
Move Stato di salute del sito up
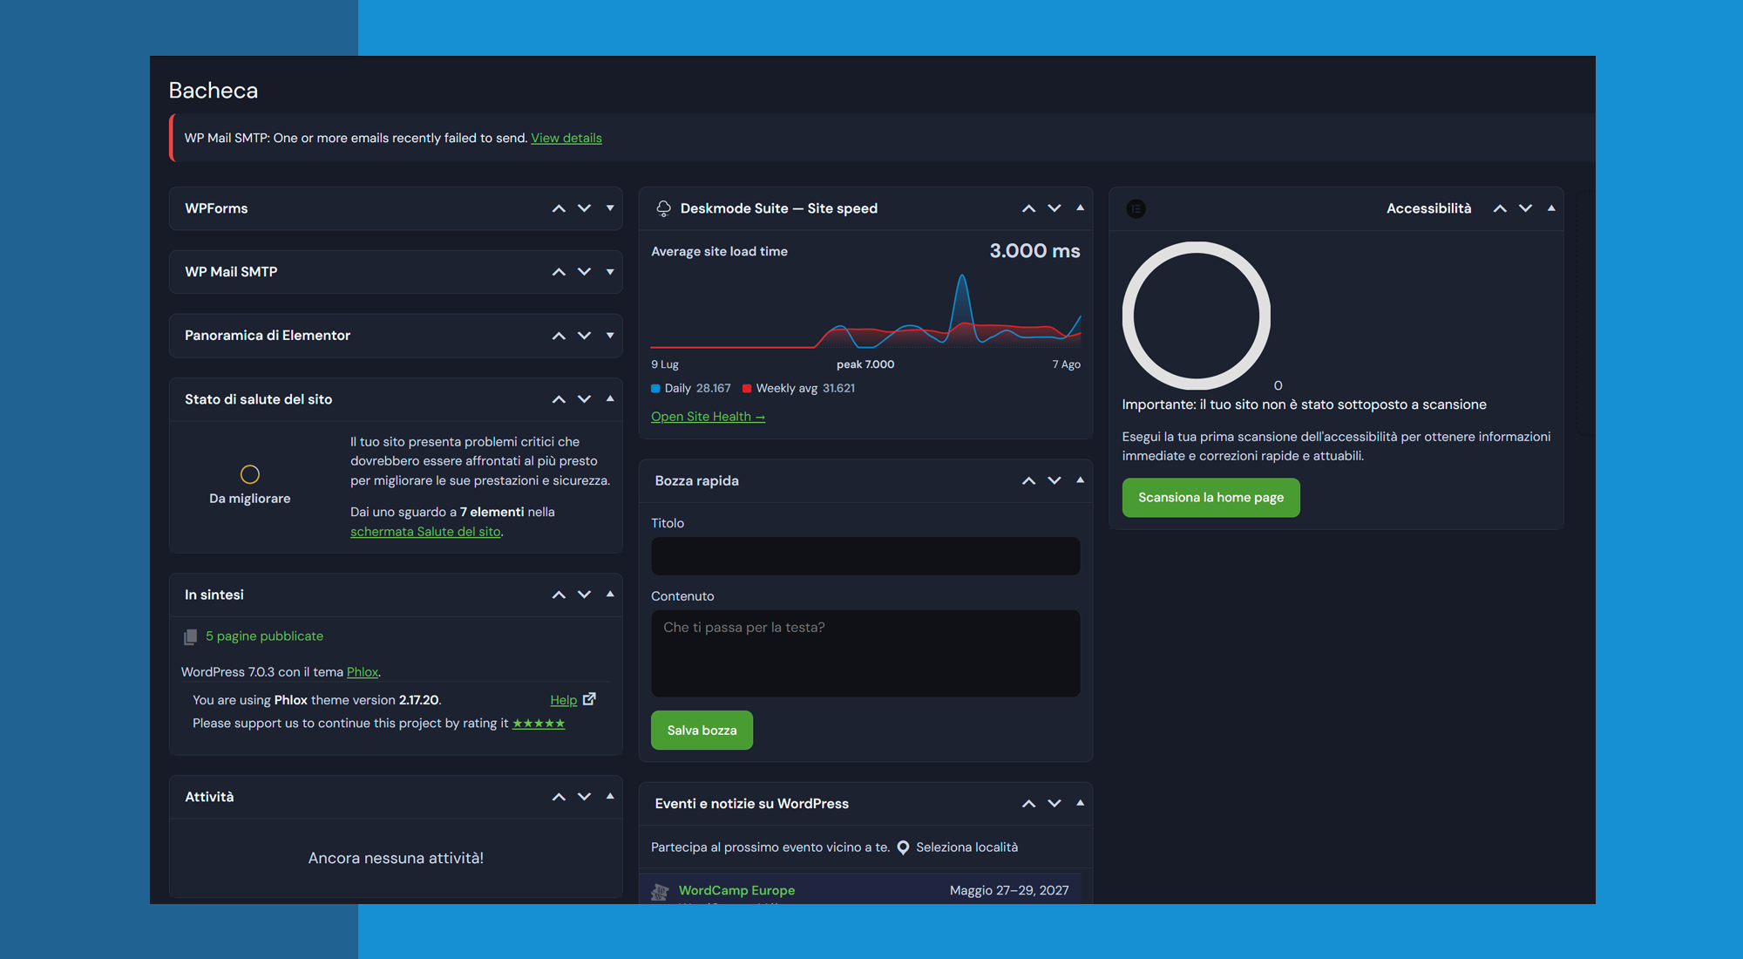pyautogui.click(x=559, y=399)
